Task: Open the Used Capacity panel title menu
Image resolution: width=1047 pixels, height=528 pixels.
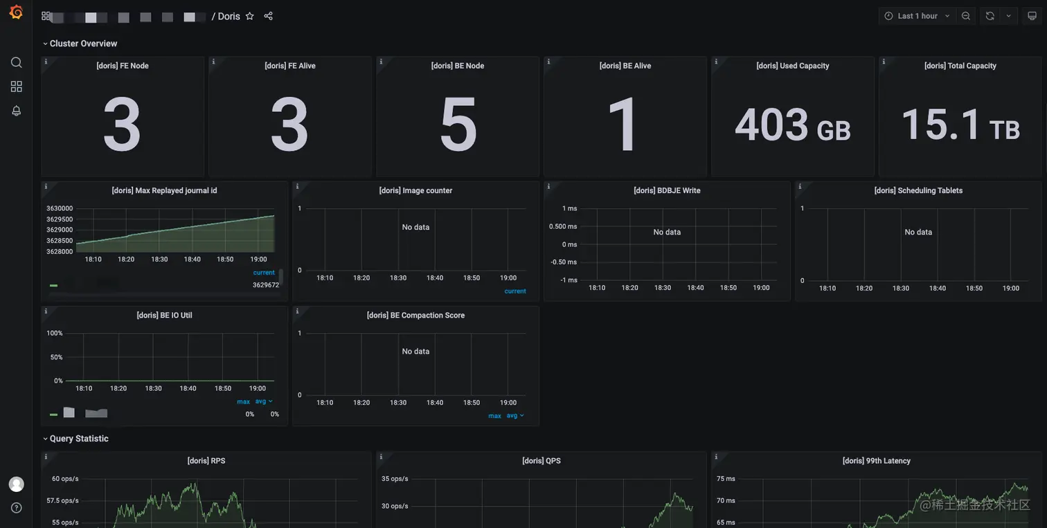Action: (x=793, y=66)
